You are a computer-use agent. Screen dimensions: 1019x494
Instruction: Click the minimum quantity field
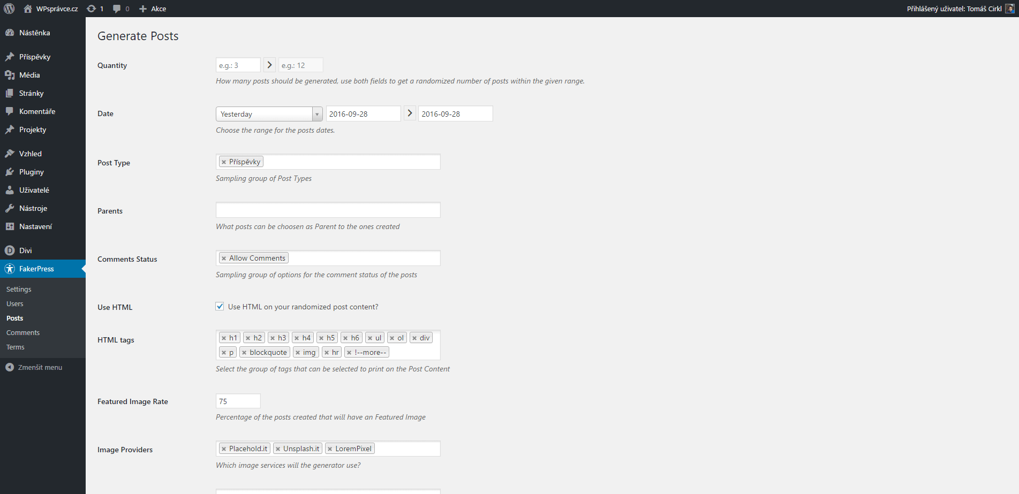point(238,65)
